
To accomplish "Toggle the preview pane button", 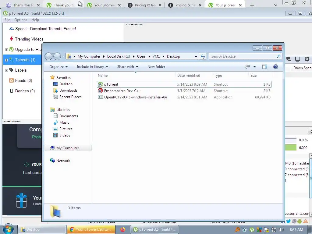I will [x=265, y=67].
